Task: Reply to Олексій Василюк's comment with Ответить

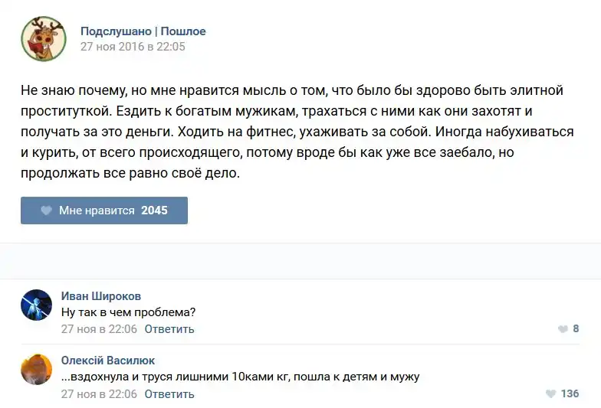Action: click(x=169, y=394)
